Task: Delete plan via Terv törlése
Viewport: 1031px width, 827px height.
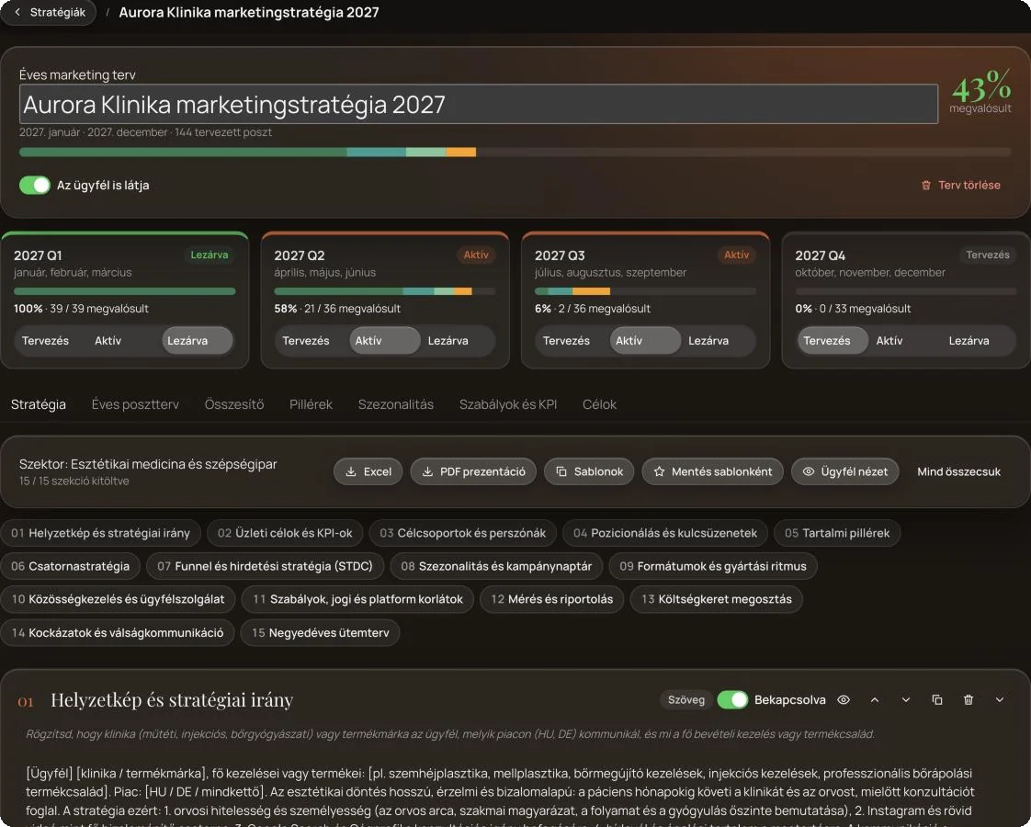Action: (x=960, y=186)
